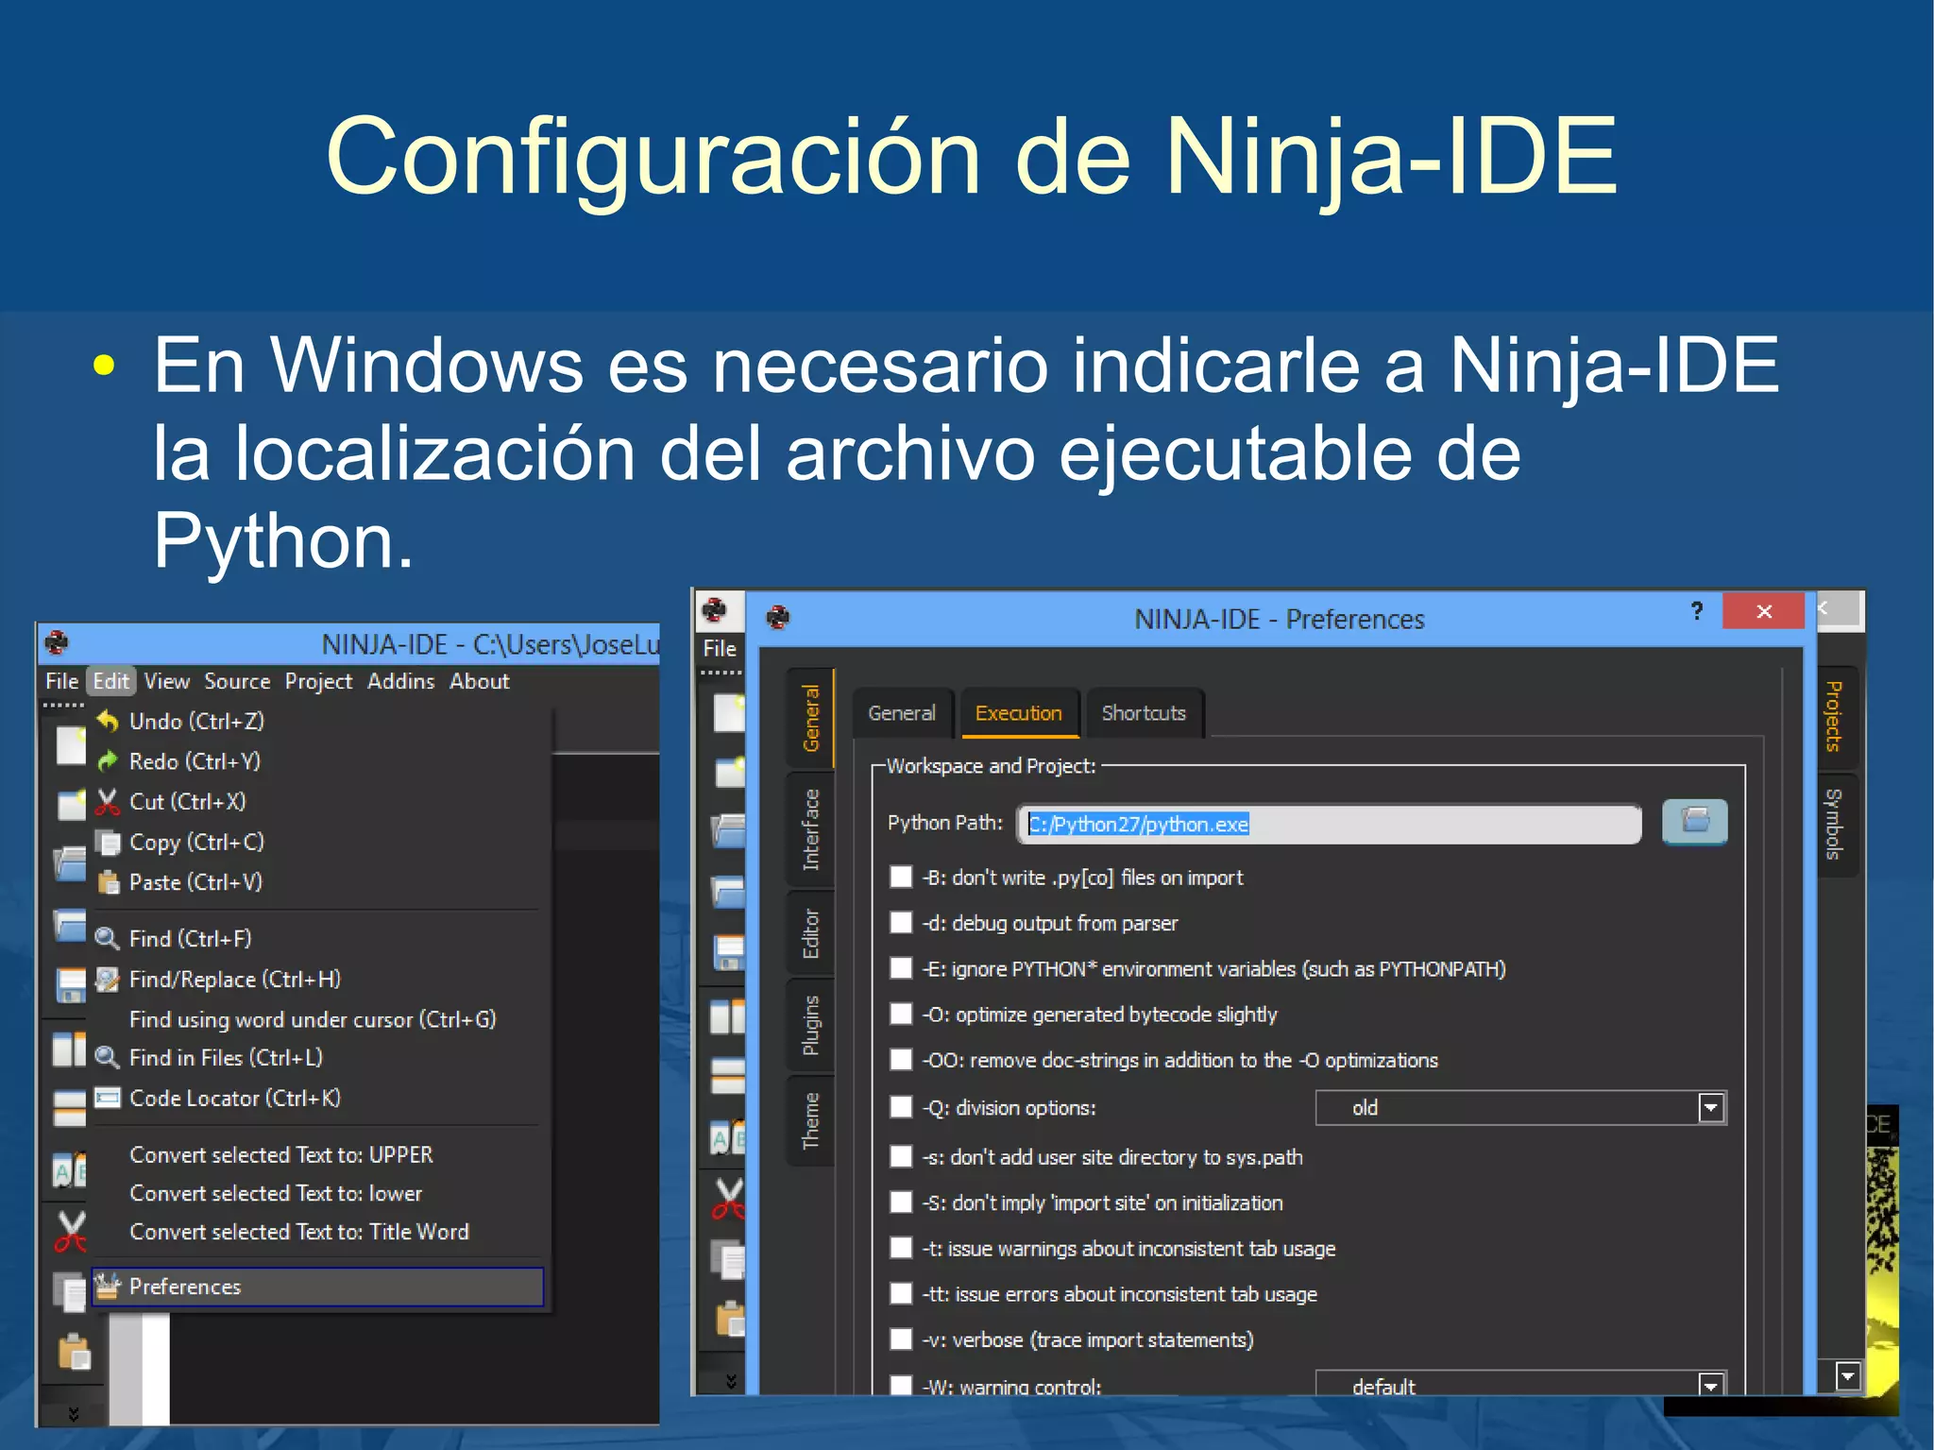1934x1450 pixels.
Task: Select the Interface vertical tab
Action: click(x=810, y=829)
